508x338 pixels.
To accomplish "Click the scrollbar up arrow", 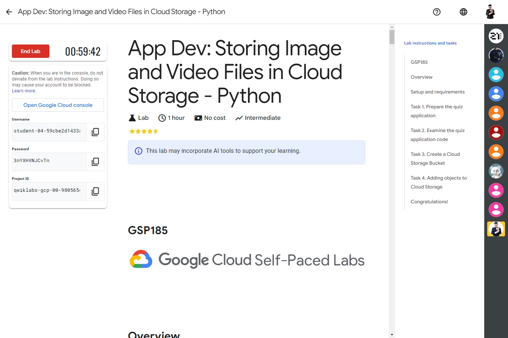I will pyautogui.click(x=392, y=27).
